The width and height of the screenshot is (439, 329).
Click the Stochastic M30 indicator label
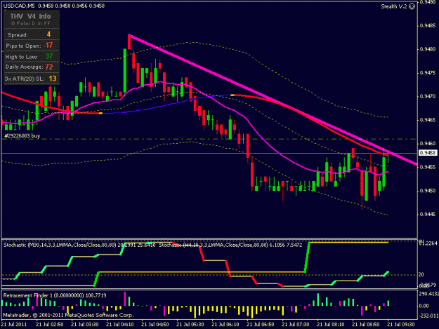79,245
